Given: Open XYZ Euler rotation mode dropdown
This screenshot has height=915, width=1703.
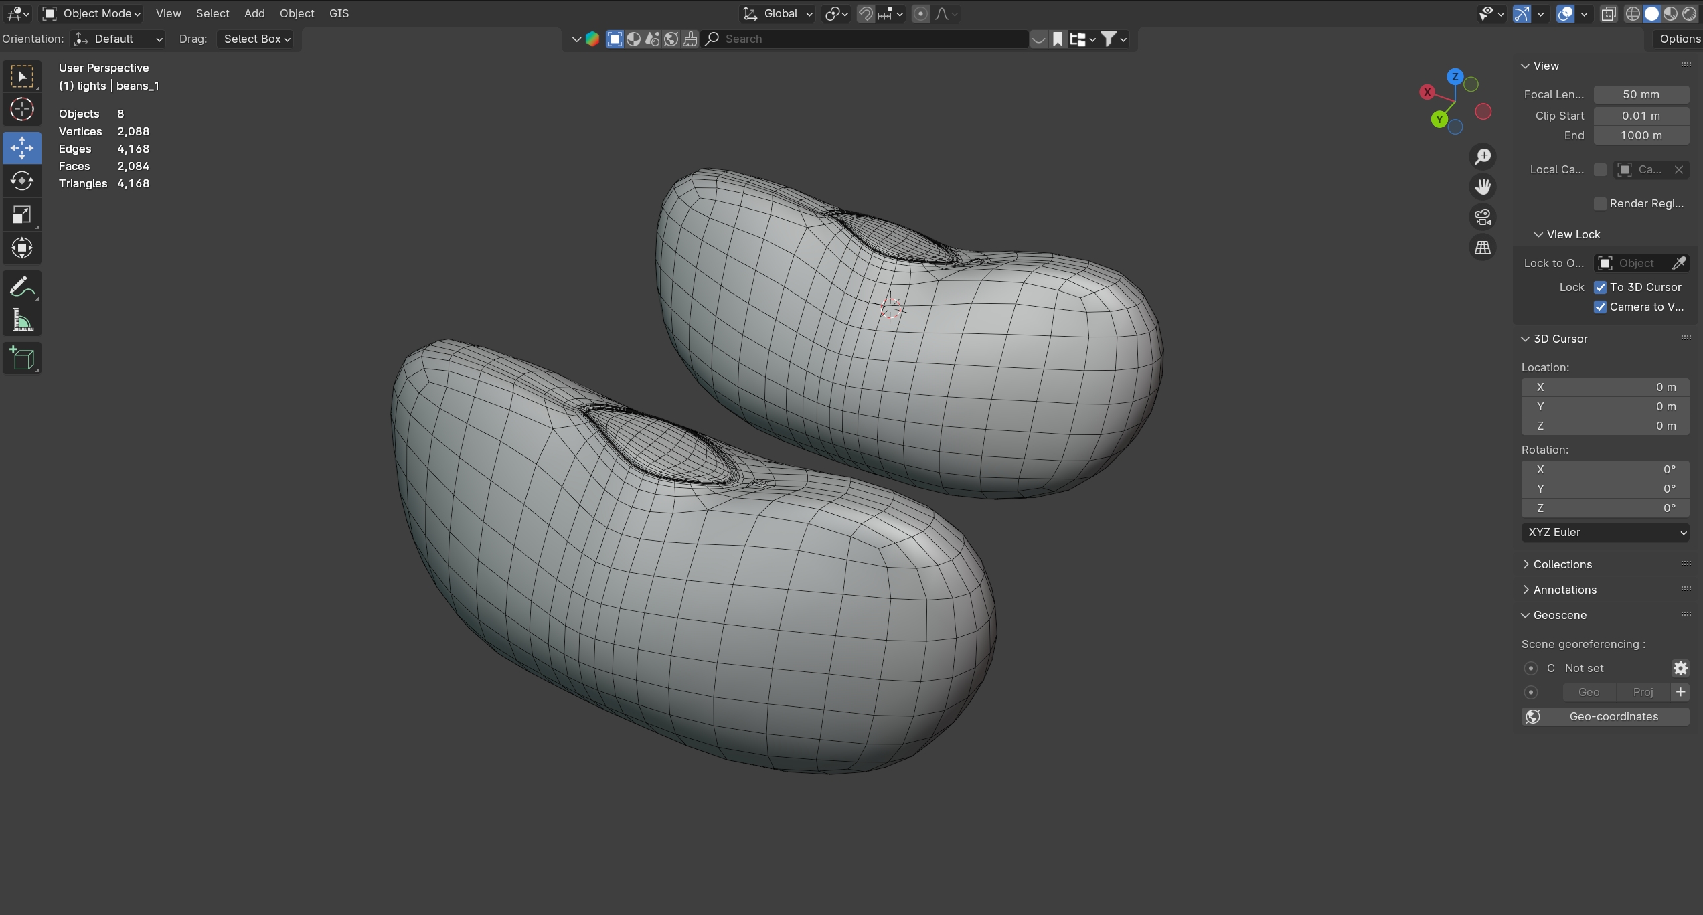Looking at the screenshot, I should pyautogui.click(x=1605, y=532).
